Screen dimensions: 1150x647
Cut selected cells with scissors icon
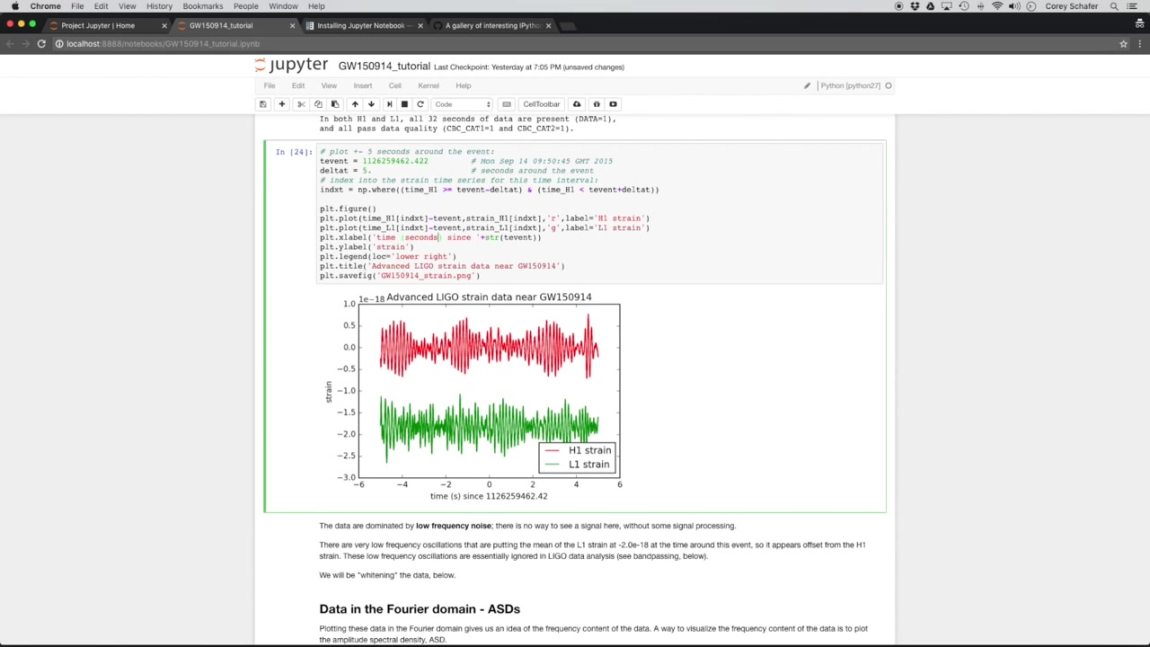pos(301,104)
